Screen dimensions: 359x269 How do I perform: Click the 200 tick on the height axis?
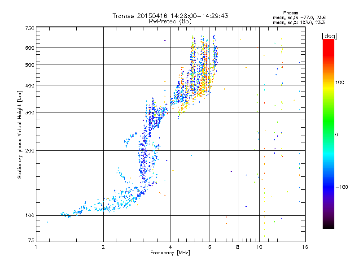[30, 151]
